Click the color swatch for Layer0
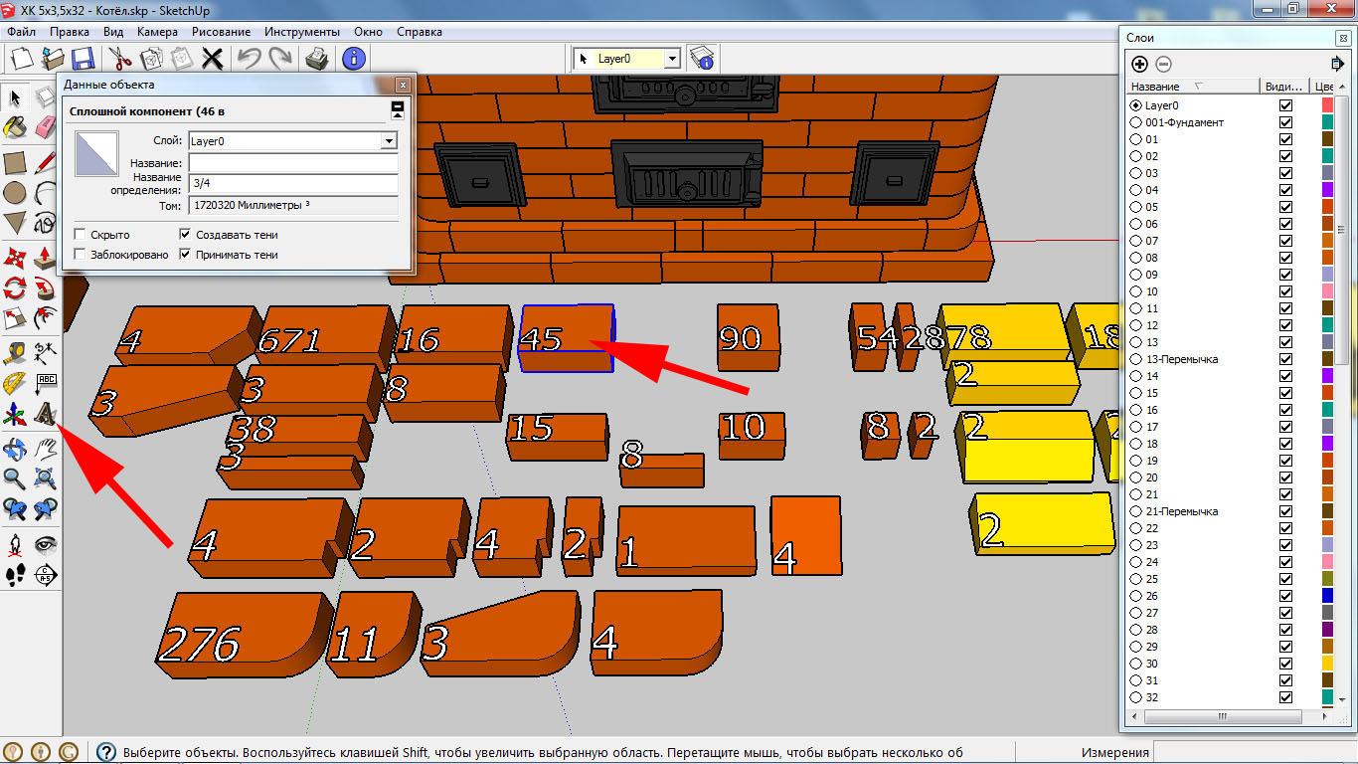This screenshot has width=1358, height=764. 1326,105
